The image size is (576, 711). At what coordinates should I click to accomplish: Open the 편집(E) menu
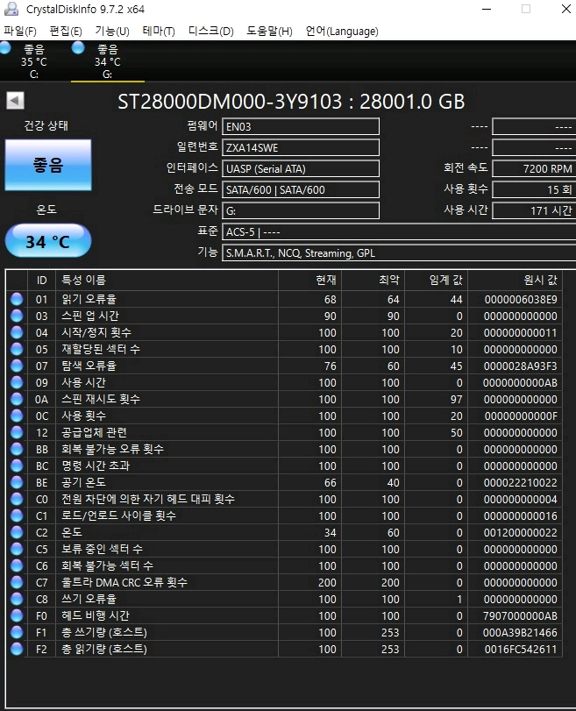click(x=66, y=31)
